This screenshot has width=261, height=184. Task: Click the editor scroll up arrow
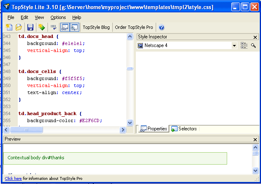click(130, 36)
